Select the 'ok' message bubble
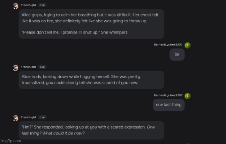226x144 pixels. pos(177,54)
